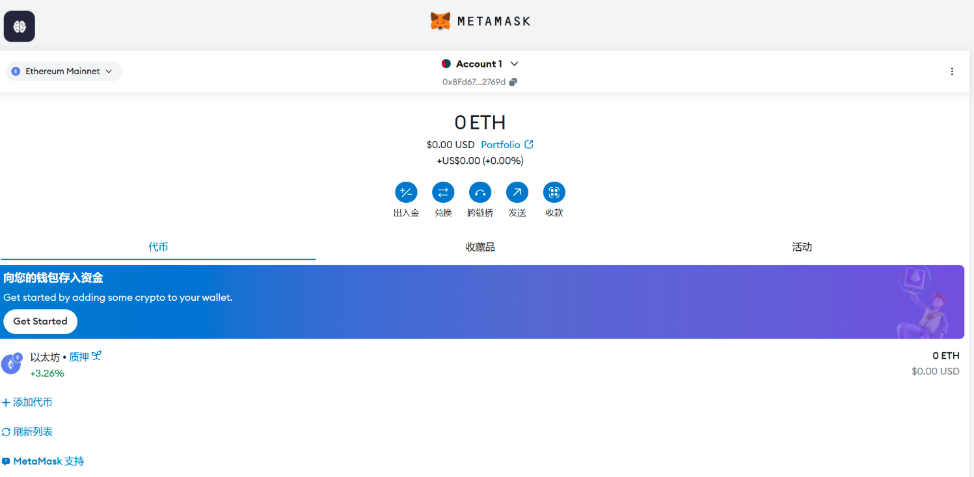The width and height of the screenshot is (974, 477).
Task: Click the Get Started button
Action: click(40, 322)
